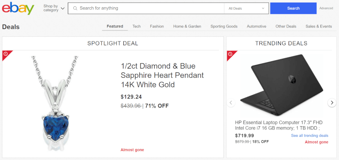Switch to the Fashion deals tab
The width and height of the screenshot is (339, 160).
click(157, 26)
